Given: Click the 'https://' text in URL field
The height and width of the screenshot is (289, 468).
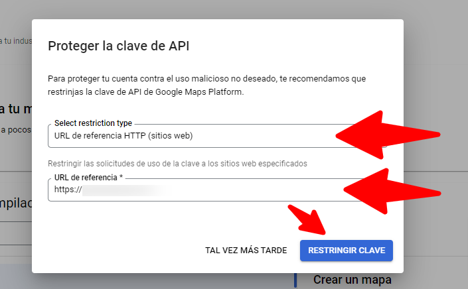Looking at the screenshot, I should coord(67,190).
